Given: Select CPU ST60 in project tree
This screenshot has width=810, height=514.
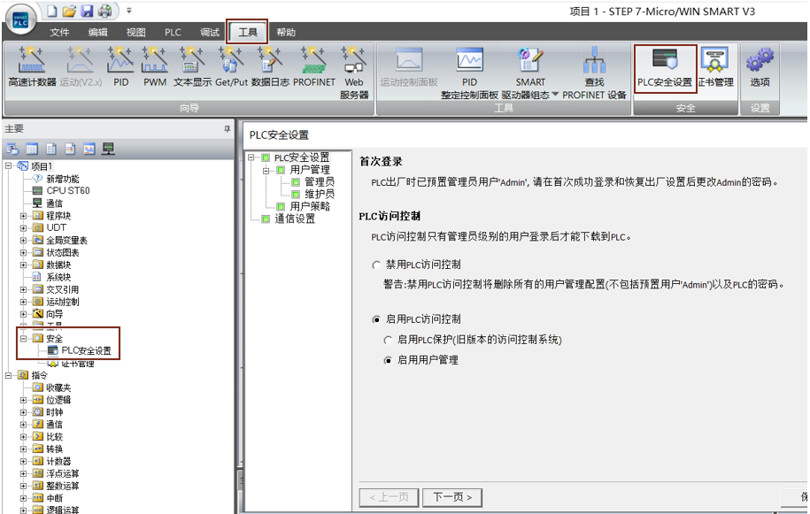Looking at the screenshot, I should tap(67, 190).
